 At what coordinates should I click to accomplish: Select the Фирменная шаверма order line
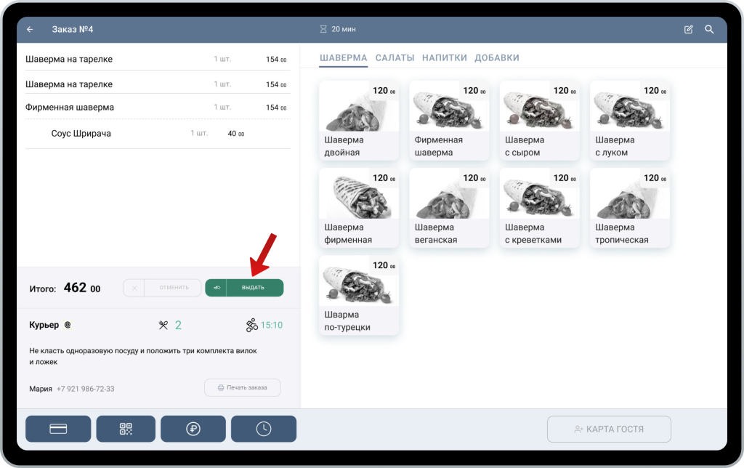(x=158, y=108)
